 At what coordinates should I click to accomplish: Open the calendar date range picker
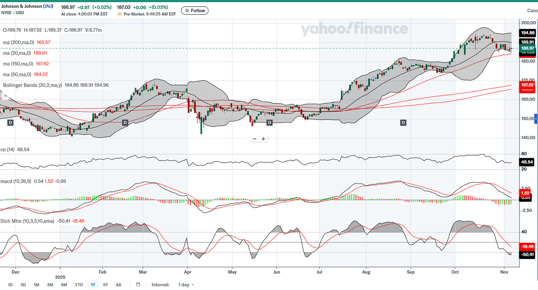click(x=138, y=284)
